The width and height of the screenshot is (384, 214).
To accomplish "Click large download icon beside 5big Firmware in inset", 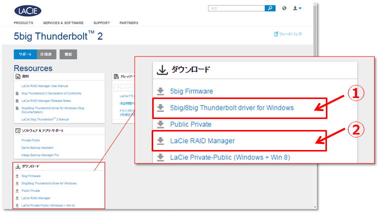I will 160,91.
